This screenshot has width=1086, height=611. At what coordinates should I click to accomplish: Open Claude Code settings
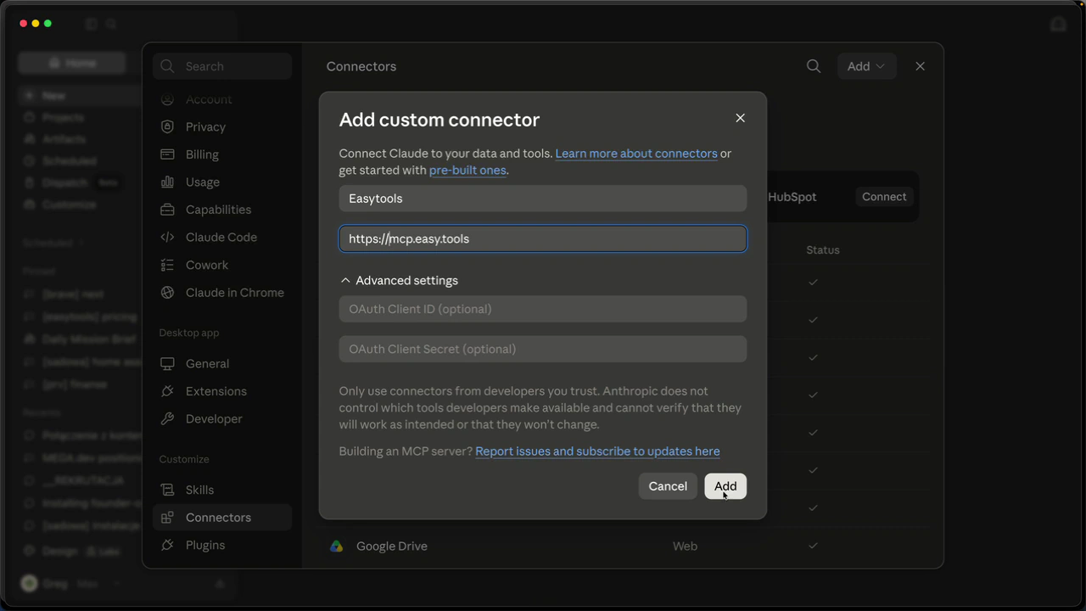(x=223, y=237)
